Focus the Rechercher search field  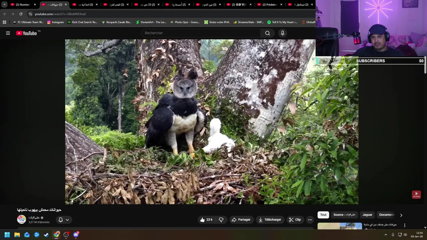[x=201, y=33]
